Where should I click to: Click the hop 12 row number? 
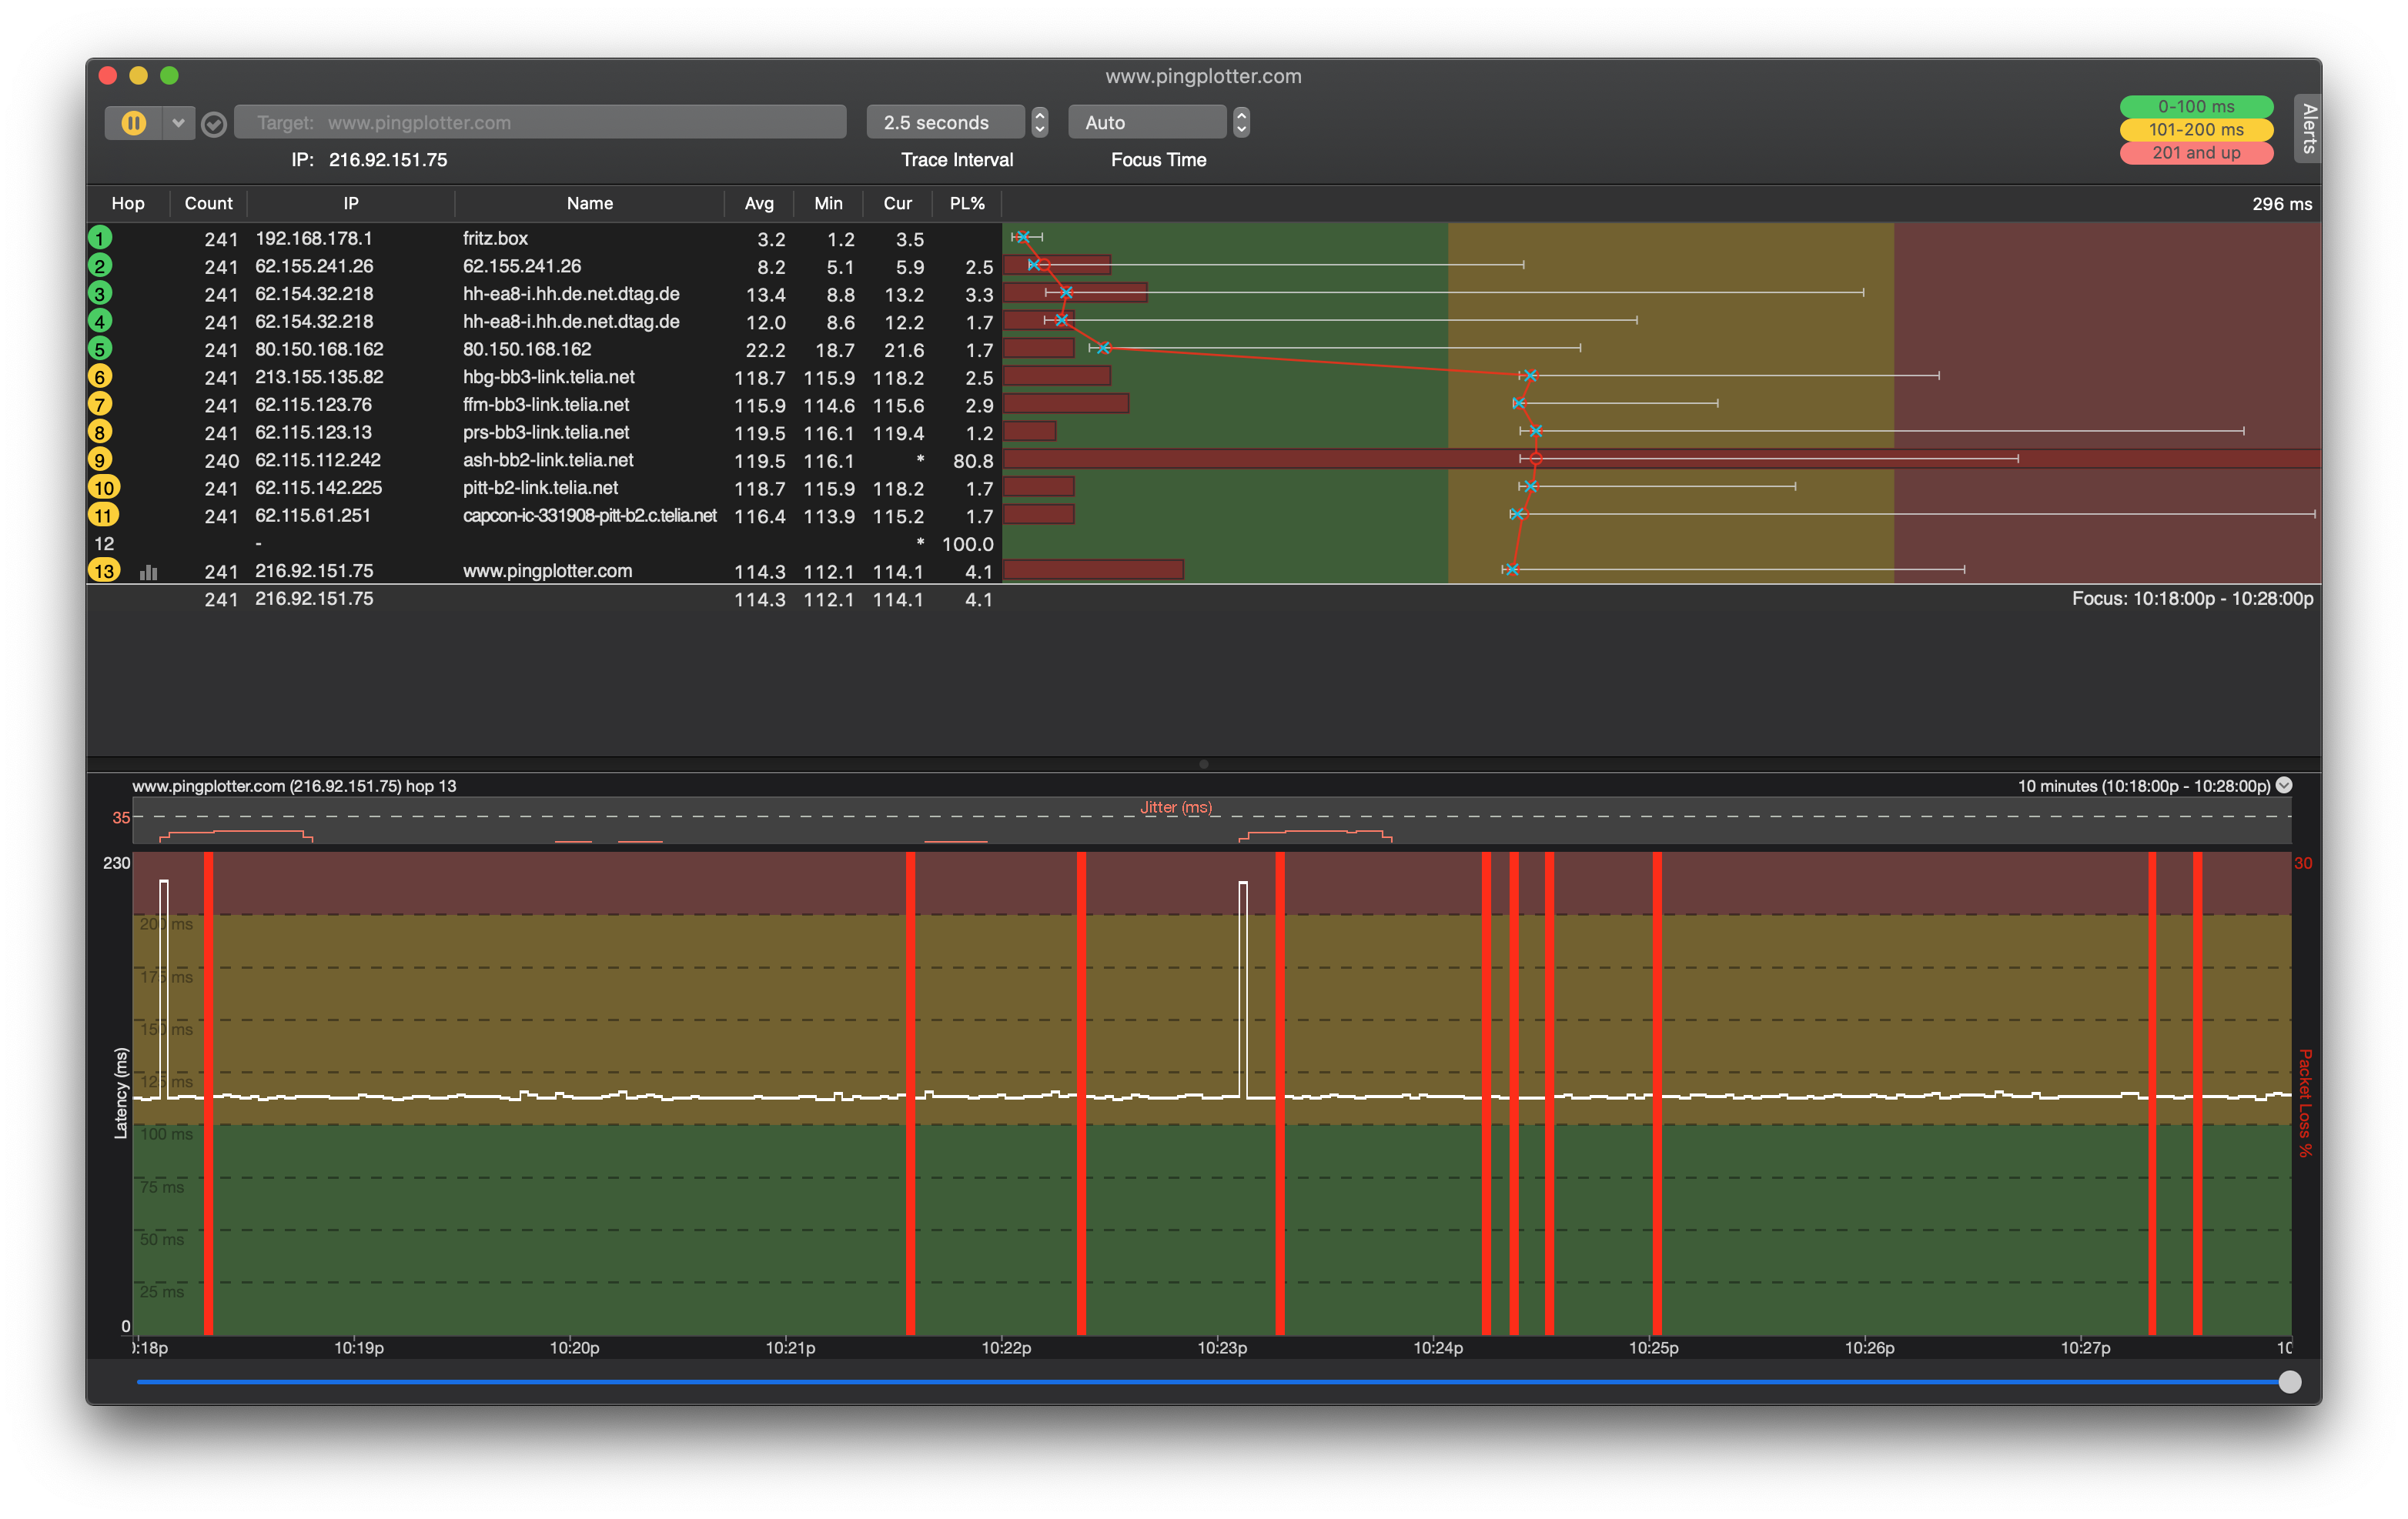tap(104, 543)
